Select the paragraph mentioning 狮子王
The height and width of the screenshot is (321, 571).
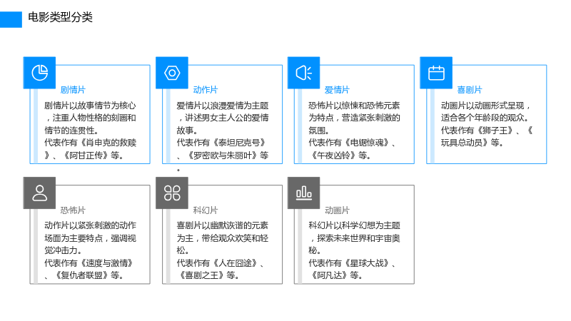pyautogui.click(x=487, y=124)
